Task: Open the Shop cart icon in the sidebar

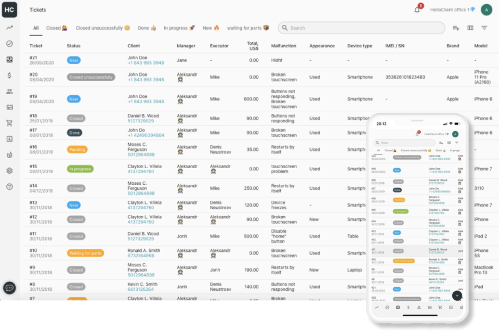Action: 9,123
